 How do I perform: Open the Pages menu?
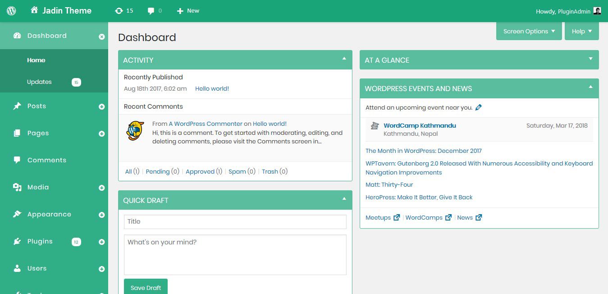[x=38, y=133]
